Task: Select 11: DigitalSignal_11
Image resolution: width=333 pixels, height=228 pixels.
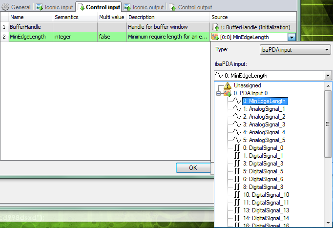Action: (266, 203)
